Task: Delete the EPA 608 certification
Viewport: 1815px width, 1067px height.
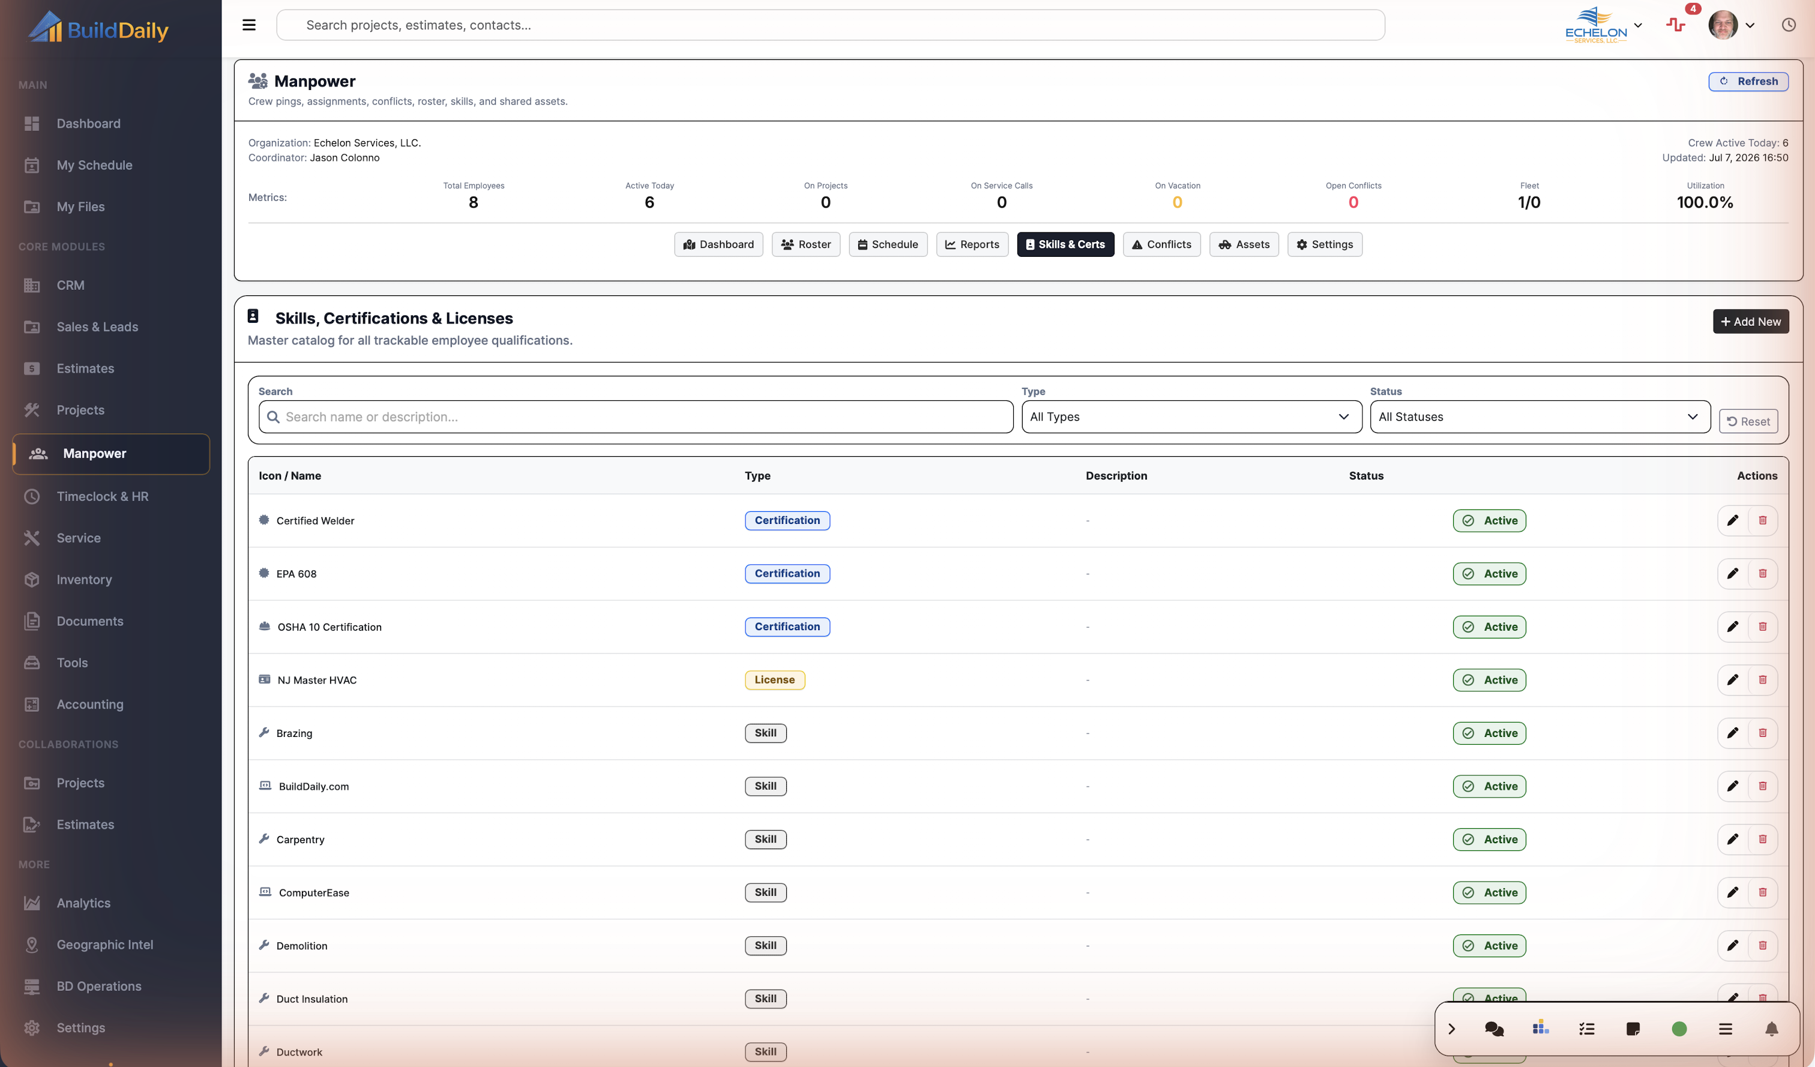Action: 1762,574
